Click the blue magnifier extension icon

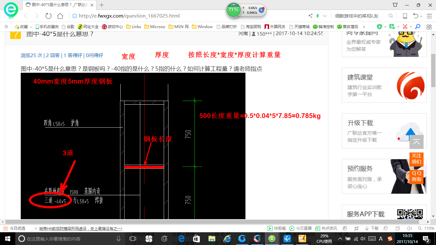[x=417, y=27]
